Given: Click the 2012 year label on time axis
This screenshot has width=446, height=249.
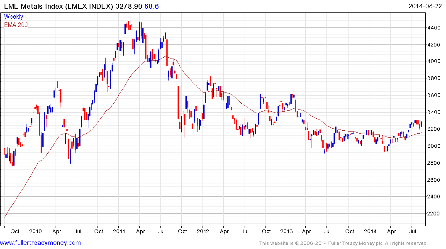Looking at the screenshot, I should (203, 231).
